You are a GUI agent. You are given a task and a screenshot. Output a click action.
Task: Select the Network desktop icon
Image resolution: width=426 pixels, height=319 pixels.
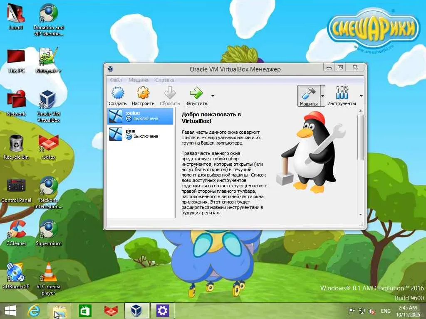pyautogui.click(x=16, y=103)
